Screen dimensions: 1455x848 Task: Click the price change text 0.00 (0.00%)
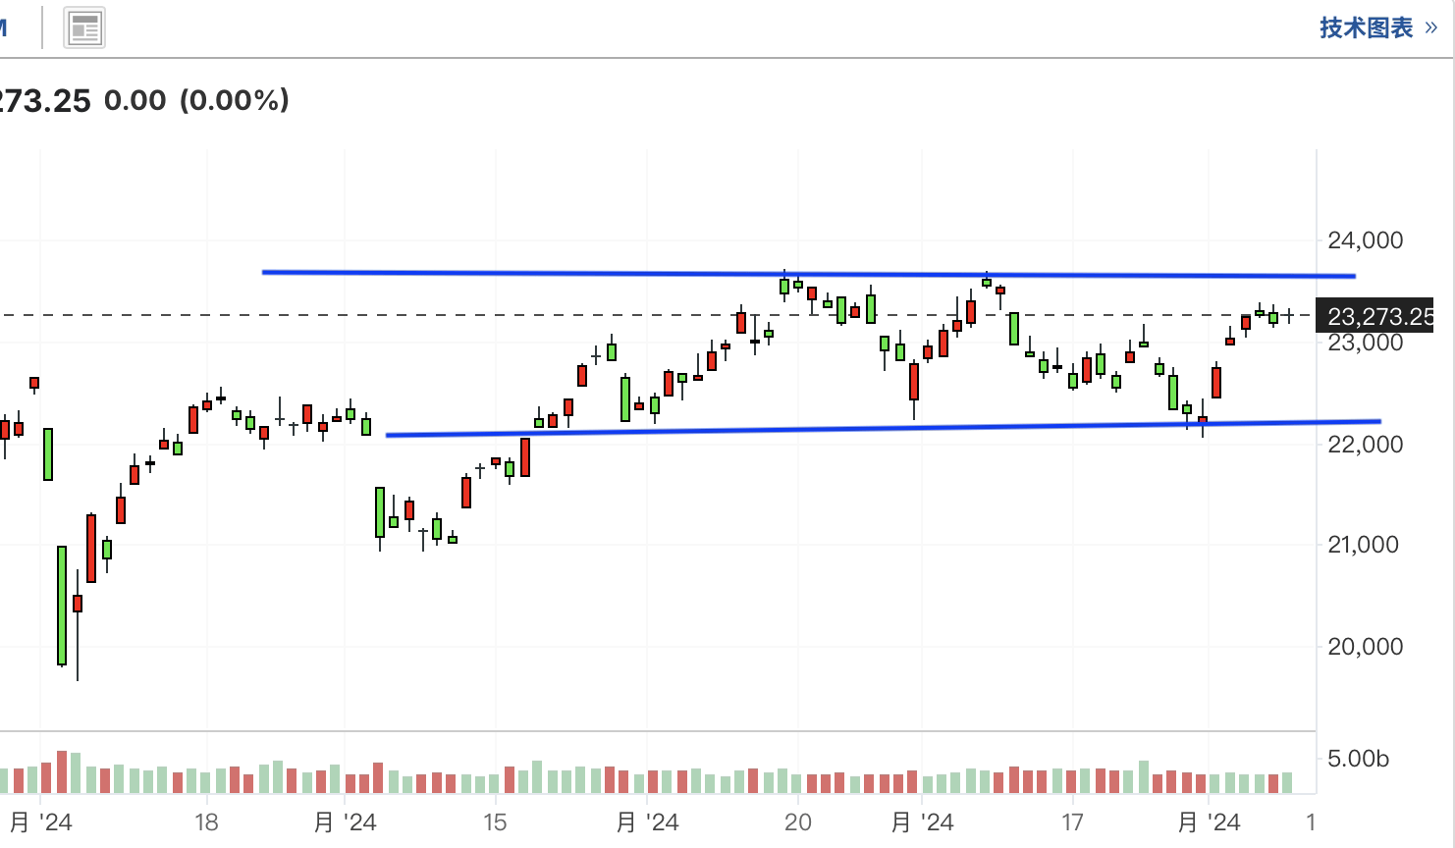tap(196, 100)
